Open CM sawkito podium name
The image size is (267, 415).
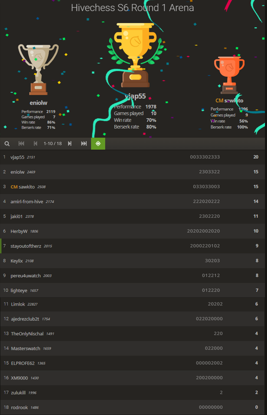[229, 100]
